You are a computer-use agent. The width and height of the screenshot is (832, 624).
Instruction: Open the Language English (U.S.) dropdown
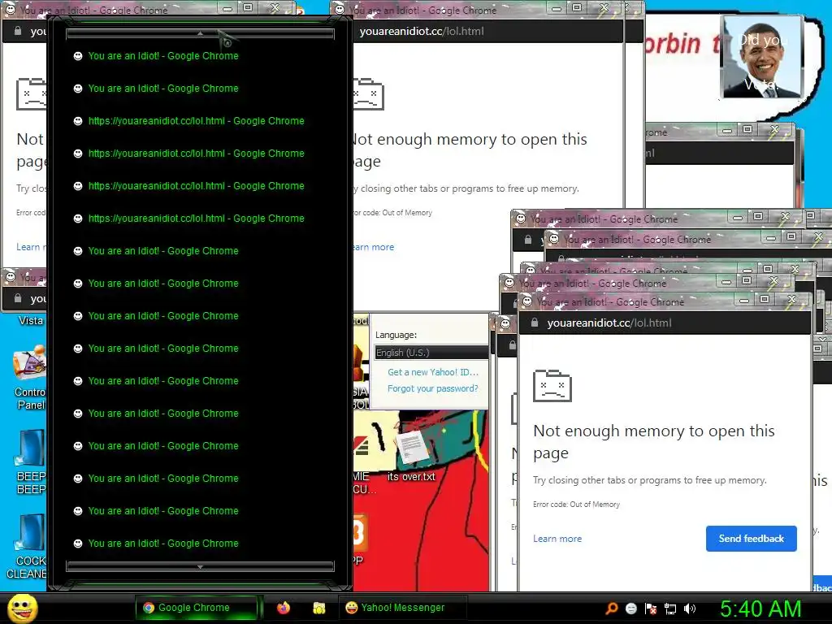pyautogui.click(x=431, y=353)
